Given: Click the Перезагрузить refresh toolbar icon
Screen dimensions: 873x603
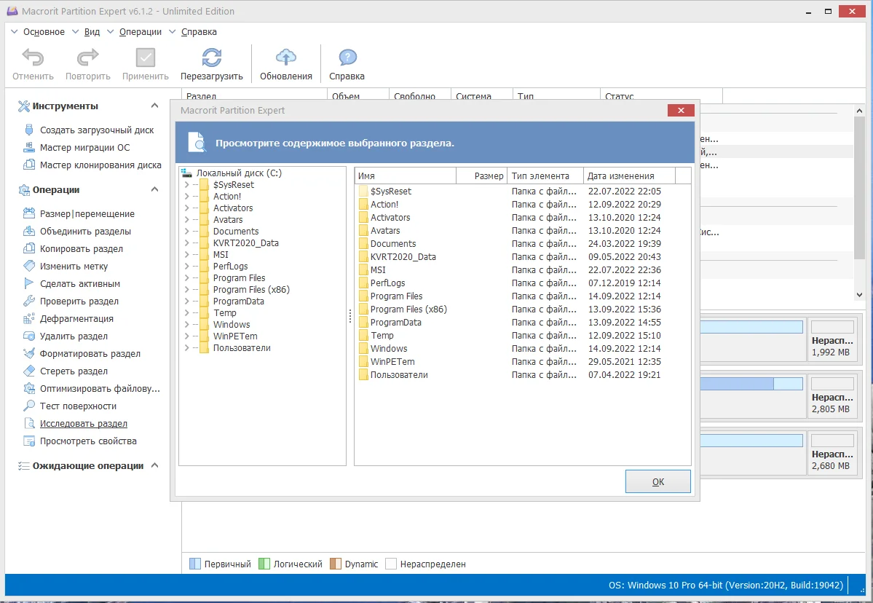Looking at the screenshot, I should click(x=212, y=58).
